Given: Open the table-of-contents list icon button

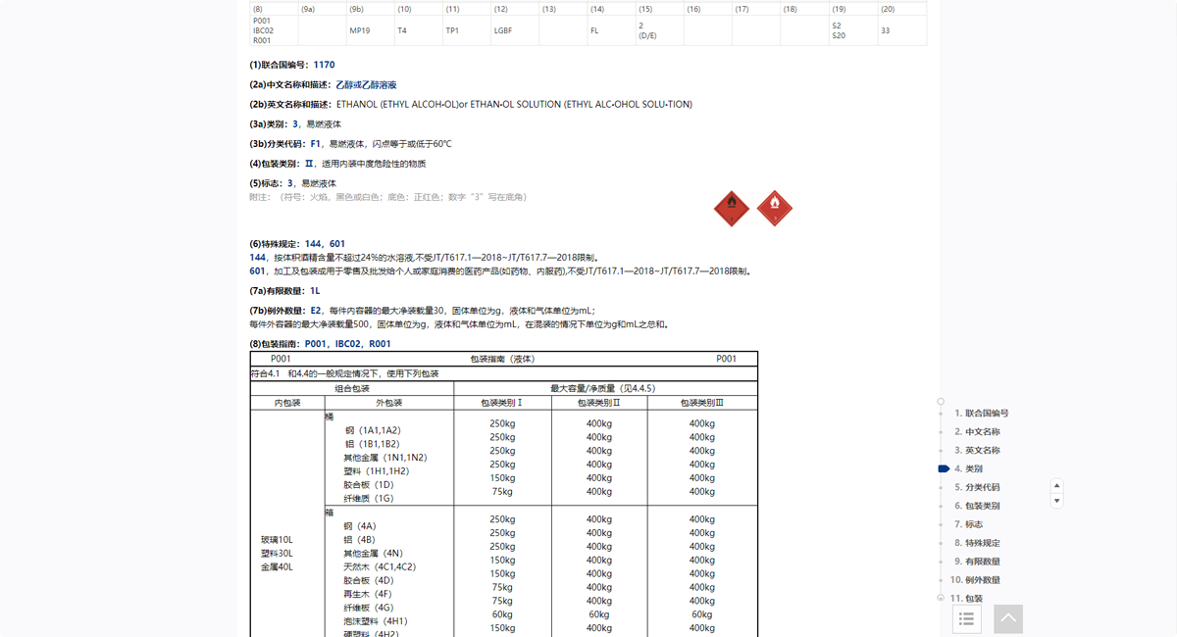Looking at the screenshot, I should click(966, 618).
